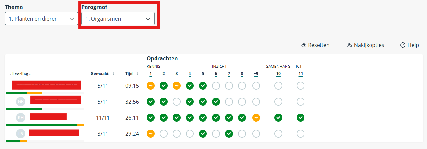Click the chevron in the Paragraaf dropdown
427x149 pixels.
(x=148, y=19)
